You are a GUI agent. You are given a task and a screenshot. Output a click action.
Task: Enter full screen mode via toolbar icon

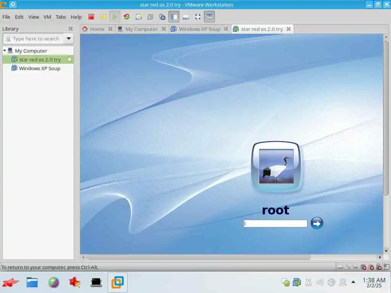tap(198, 17)
